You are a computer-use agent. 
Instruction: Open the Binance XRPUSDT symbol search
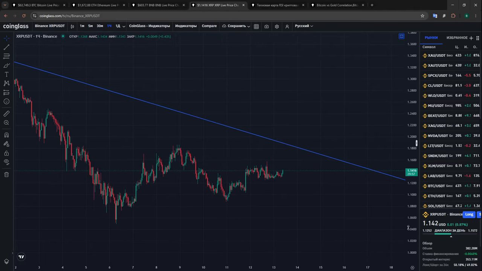(50, 26)
